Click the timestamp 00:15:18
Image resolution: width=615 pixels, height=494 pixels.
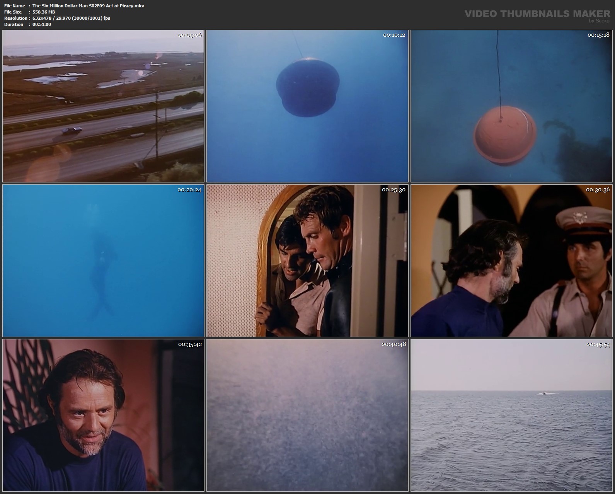tap(598, 35)
